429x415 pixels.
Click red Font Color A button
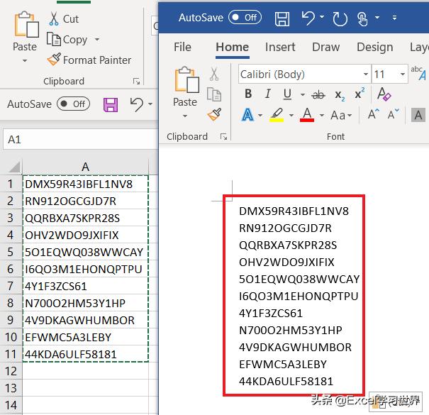click(x=307, y=115)
